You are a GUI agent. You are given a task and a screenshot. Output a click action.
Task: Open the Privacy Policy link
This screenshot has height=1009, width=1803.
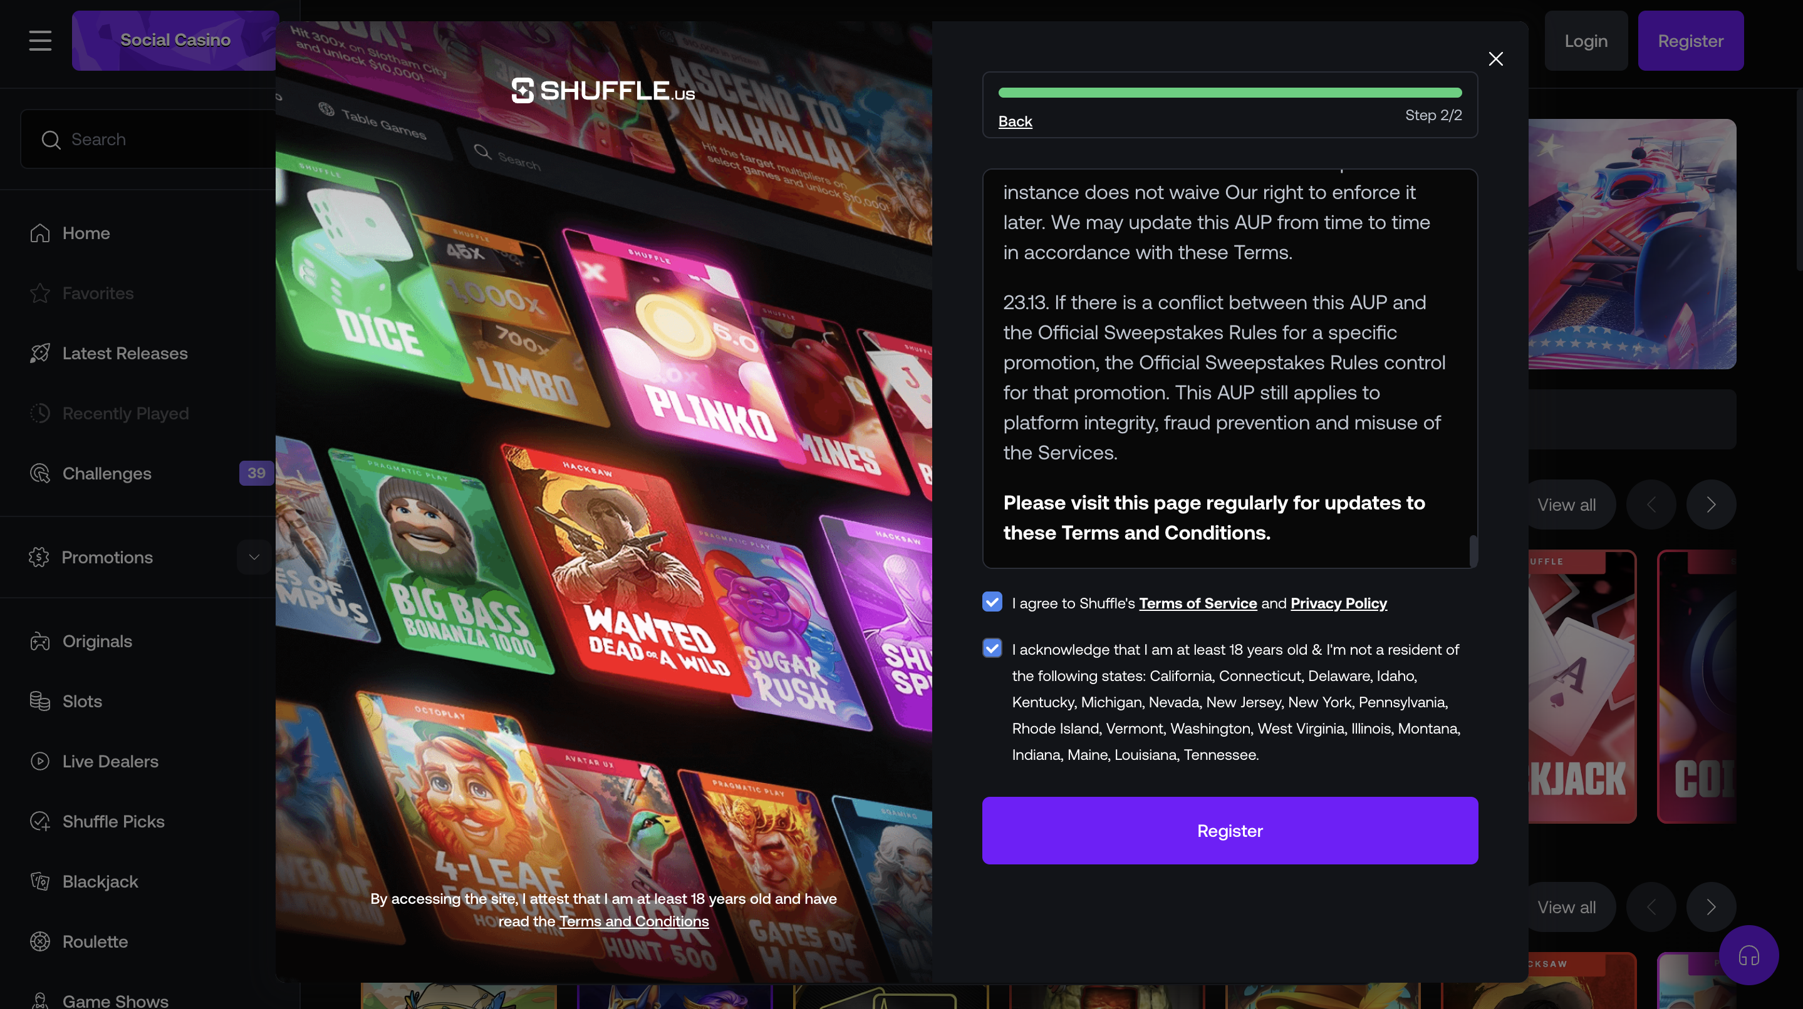1338,603
